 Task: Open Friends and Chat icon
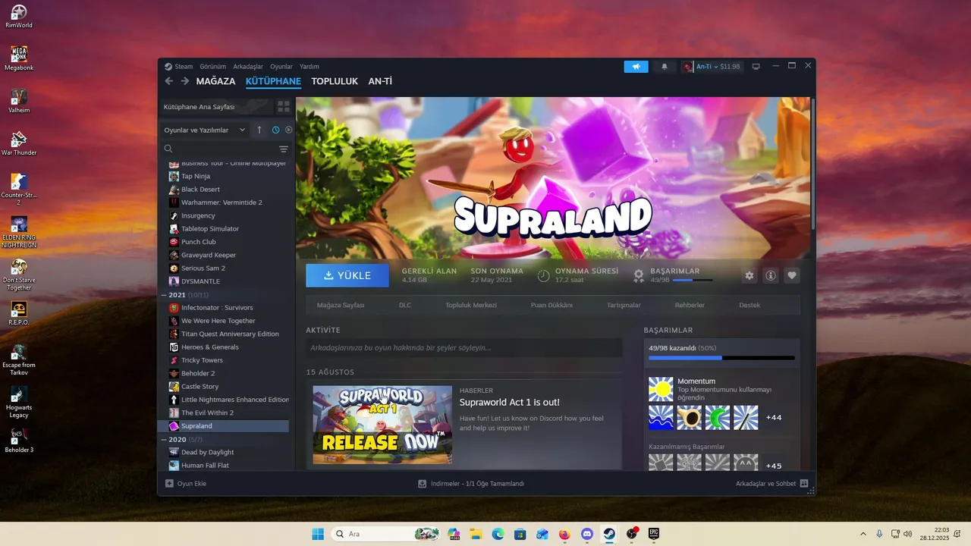(x=804, y=483)
